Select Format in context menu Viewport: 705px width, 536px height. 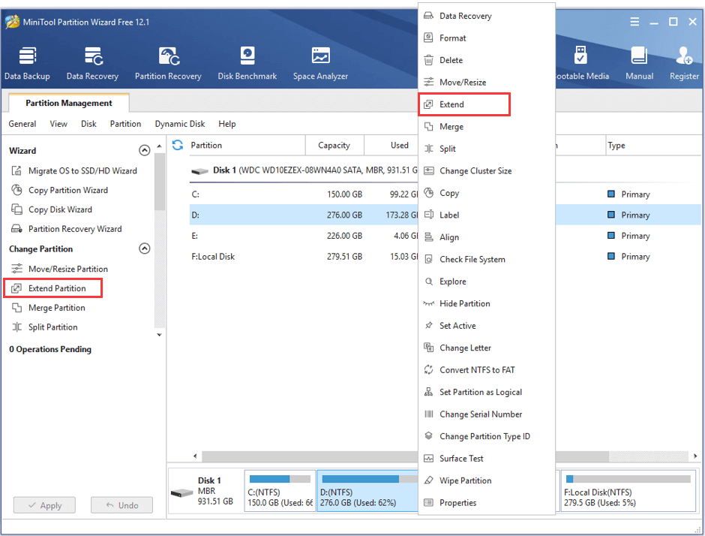(487, 38)
